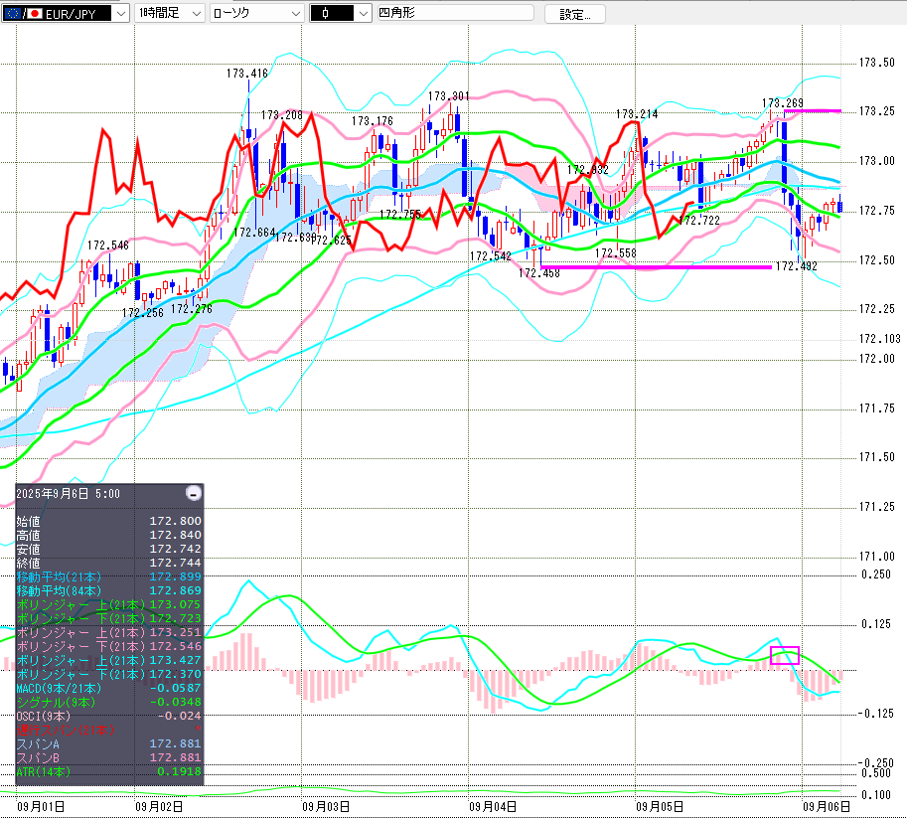The height and width of the screenshot is (818, 907).
Task: Click the MACD(9本/21本) indicator row
Action: pos(108,688)
